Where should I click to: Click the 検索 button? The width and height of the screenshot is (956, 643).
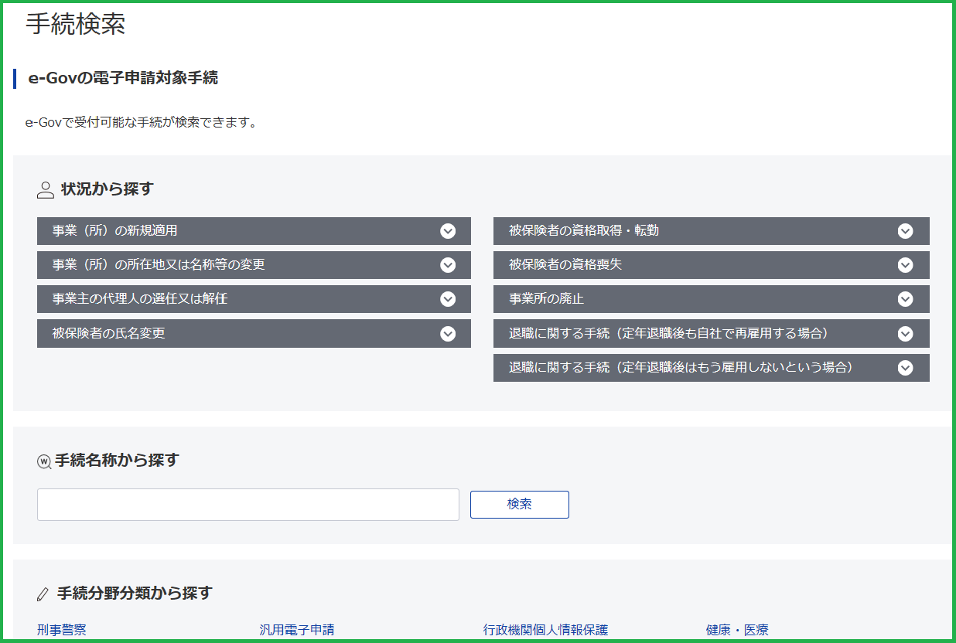520,505
